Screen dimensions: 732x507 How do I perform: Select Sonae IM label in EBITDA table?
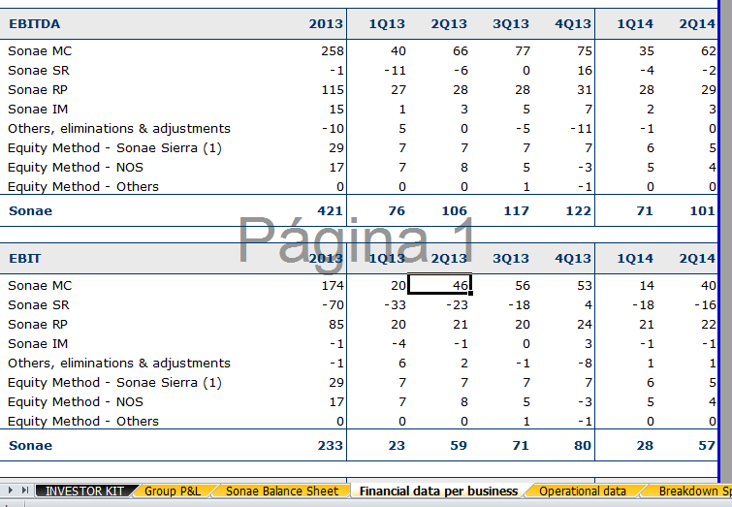(x=38, y=110)
